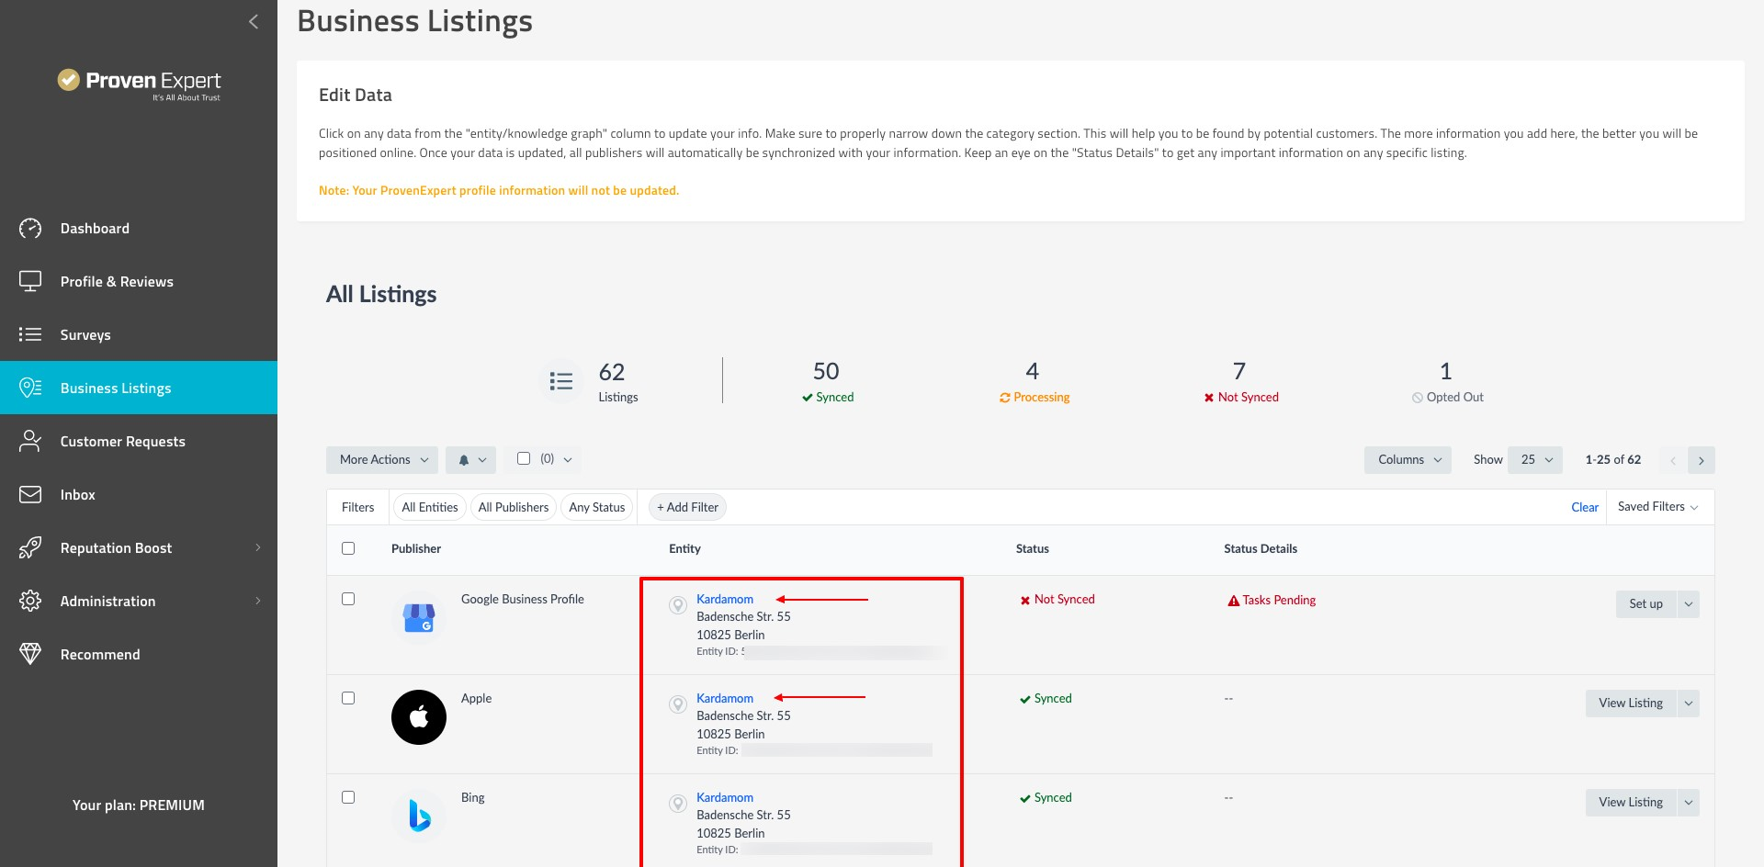Click the Reputation Boost rocket icon
The image size is (1764, 867).
[x=30, y=548]
